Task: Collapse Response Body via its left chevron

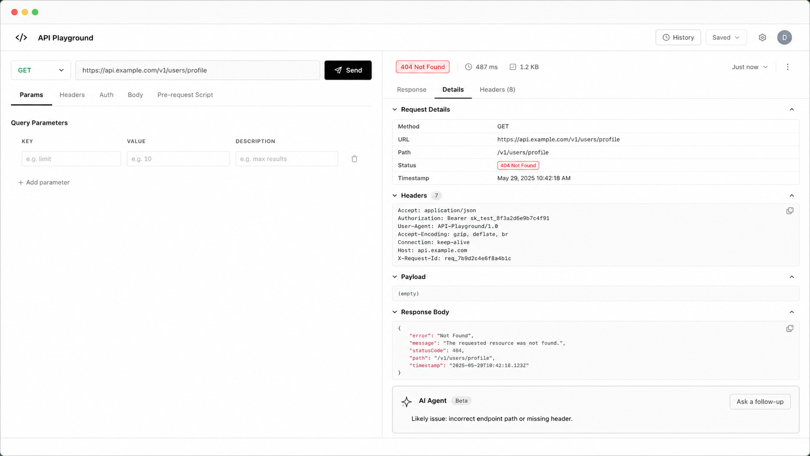Action: (395, 312)
